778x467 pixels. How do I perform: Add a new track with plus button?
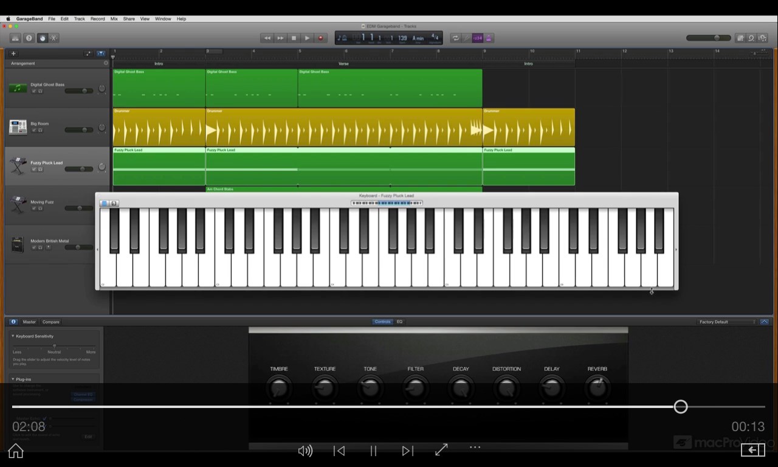pos(13,54)
